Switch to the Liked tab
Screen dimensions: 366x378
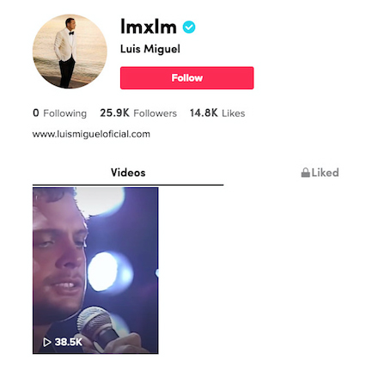pos(320,173)
